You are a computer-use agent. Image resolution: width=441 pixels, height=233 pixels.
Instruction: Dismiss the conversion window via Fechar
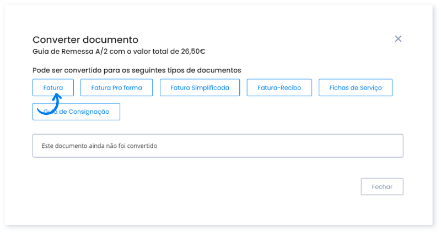click(382, 187)
